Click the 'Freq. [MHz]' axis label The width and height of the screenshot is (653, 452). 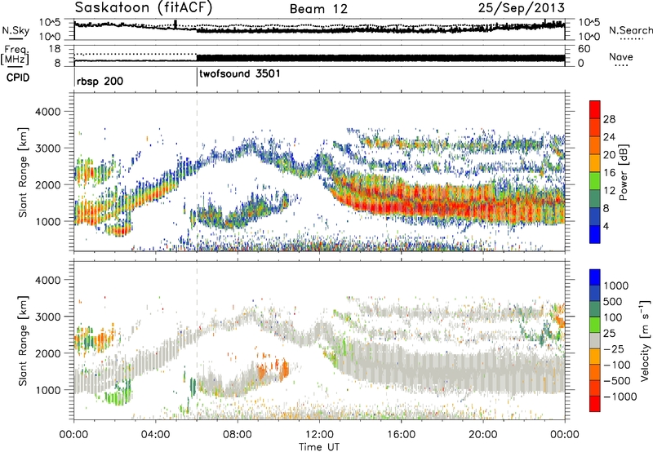tap(16, 55)
